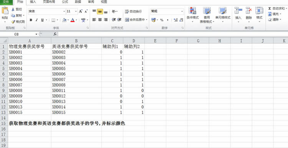Screen dimensions: 288x148
Task: Click the cell borders icon
Action: pyautogui.click(x=53, y=20)
